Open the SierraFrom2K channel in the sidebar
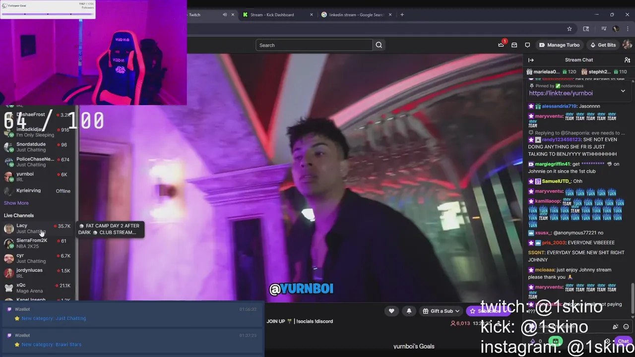Image resolution: width=635 pixels, height=357 pixels. (37, 243)
